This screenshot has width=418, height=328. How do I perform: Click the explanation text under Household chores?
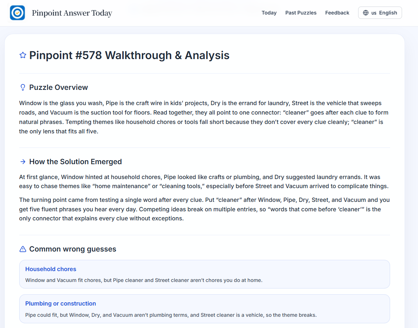point(144,280)
